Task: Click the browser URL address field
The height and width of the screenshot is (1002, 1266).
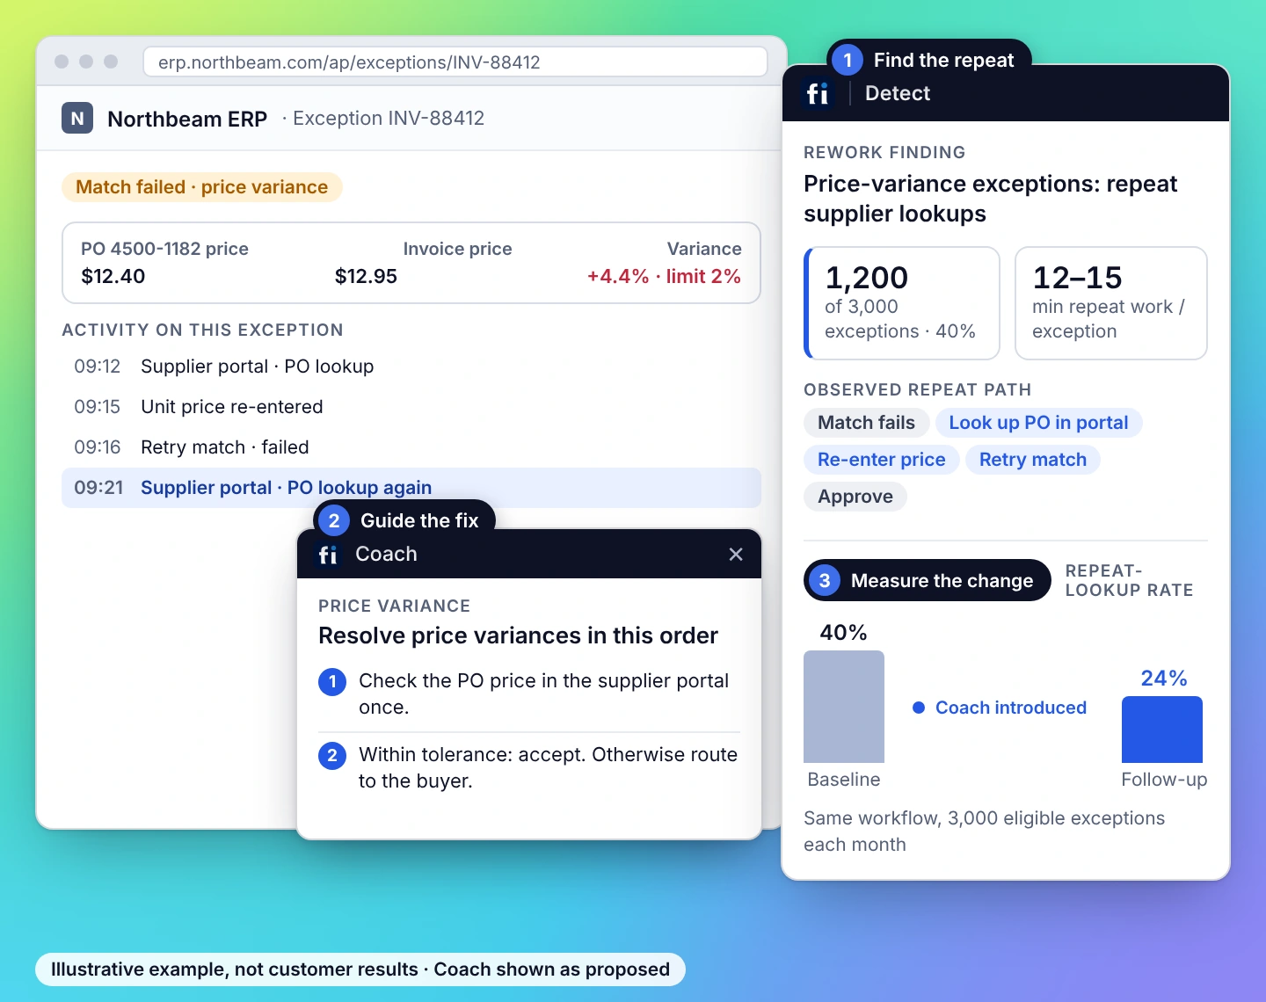Action: click(x=455, y=62)
